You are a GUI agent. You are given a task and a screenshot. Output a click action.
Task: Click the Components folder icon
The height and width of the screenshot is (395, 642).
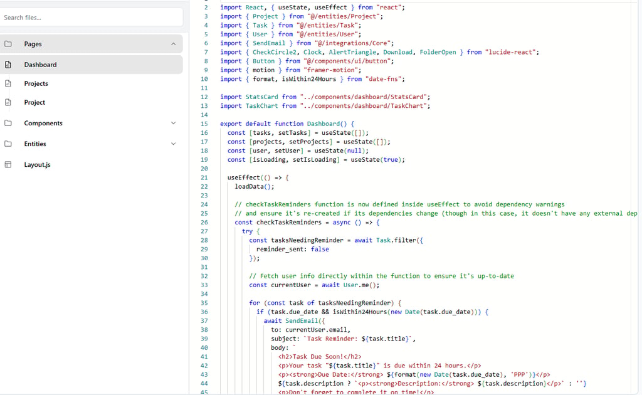(x=8, y=124)
